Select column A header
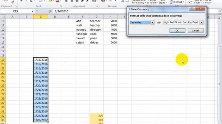Image resolution: width=222 pixels, height=124 pixels. (12, 17)
